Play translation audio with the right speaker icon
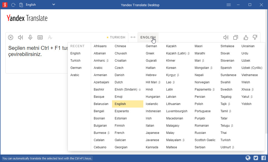 point(226,37)
